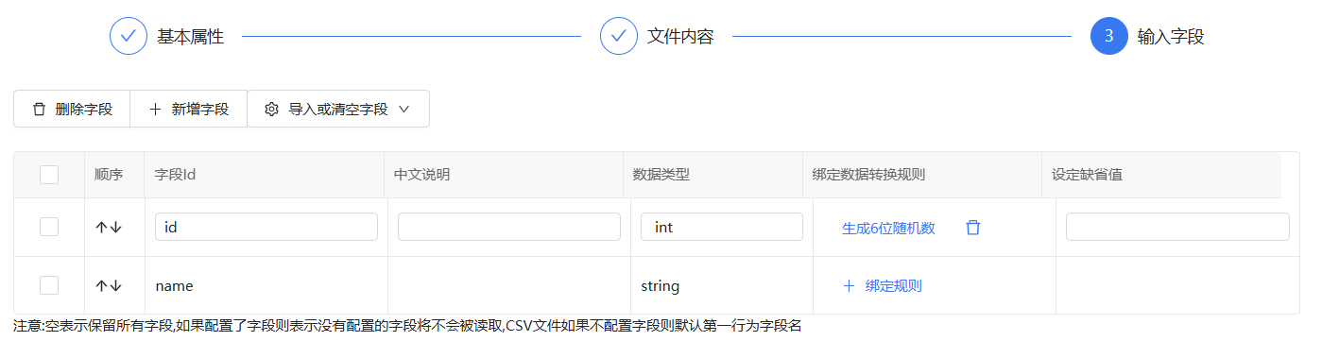Expand the 导入或清空字段 dropdown arrow
1322x341 pixels.
point(404,110)
